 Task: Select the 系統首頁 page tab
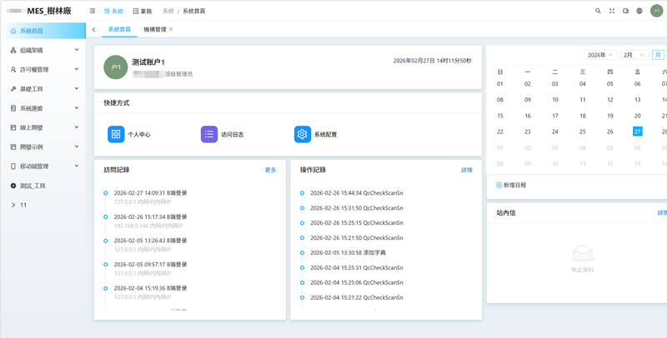(119, 29)
